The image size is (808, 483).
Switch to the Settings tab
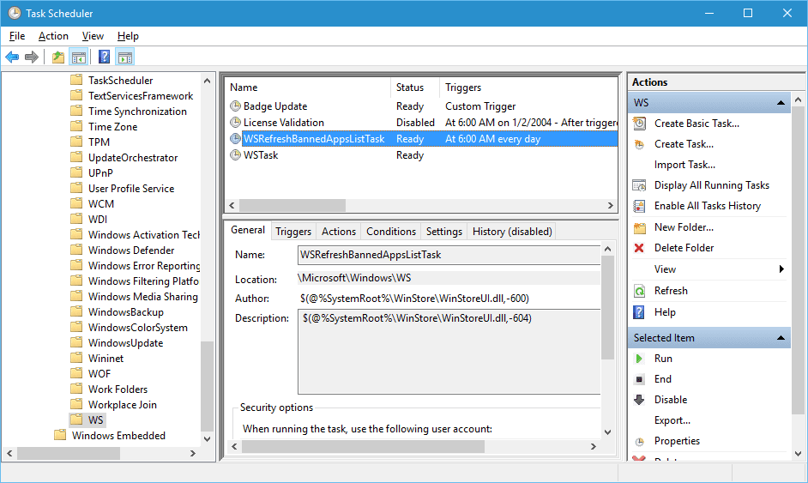[x=443, y=232]
